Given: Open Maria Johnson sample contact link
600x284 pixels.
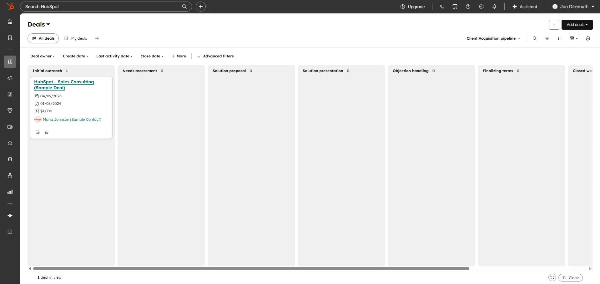Looking at the screenshot, I should [72, 120].
